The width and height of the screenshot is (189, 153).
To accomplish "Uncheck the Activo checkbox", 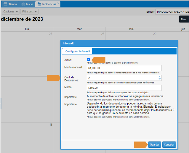I will pyautogui.click(x=88, y=60).
